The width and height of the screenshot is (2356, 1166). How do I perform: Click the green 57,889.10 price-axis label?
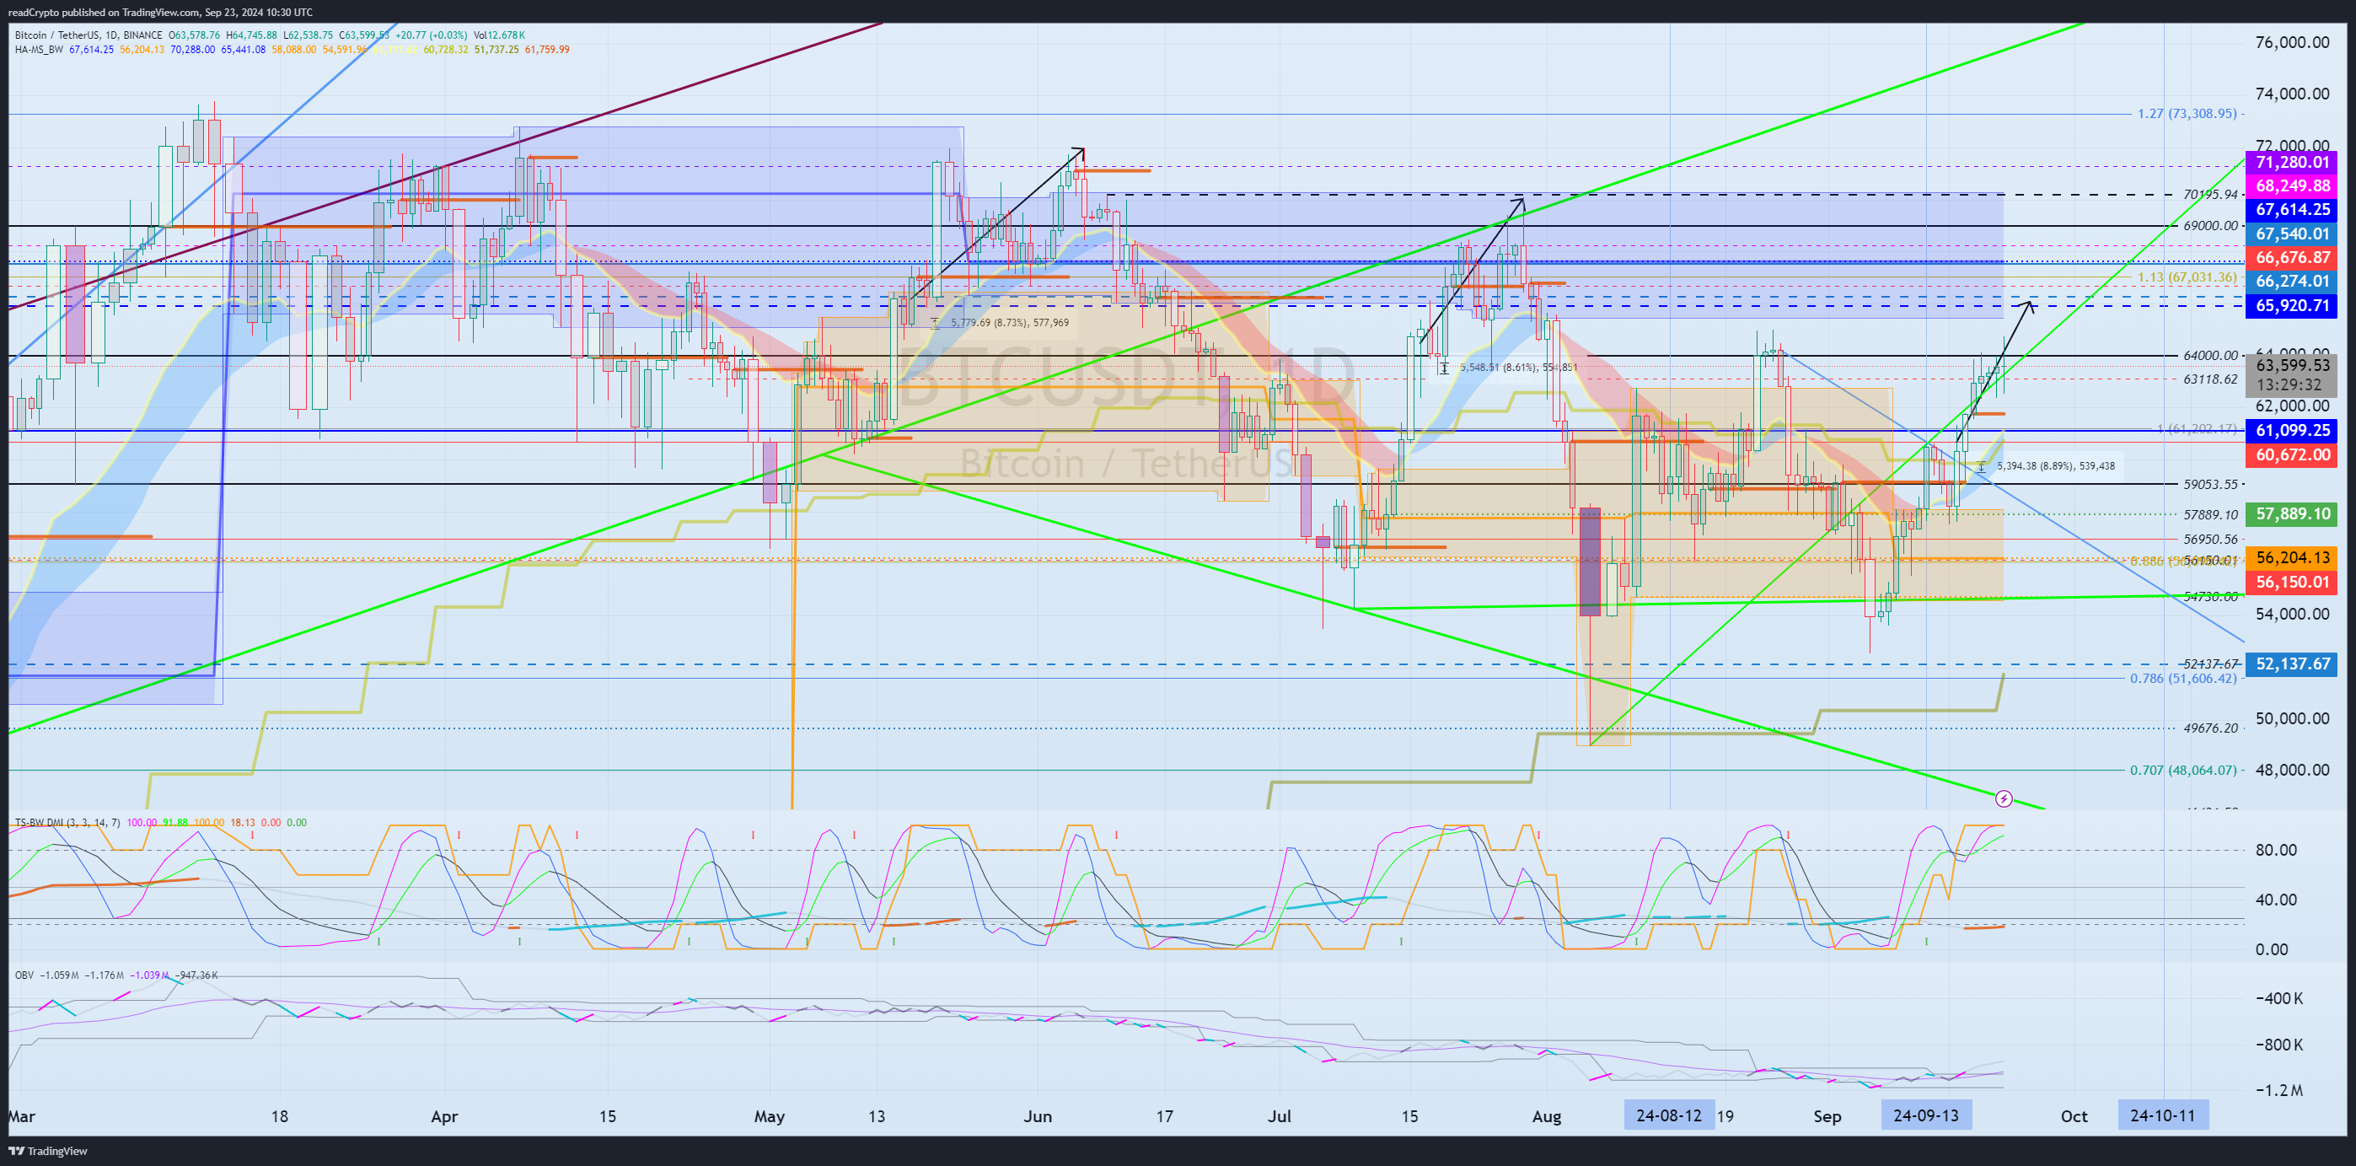2291,514
